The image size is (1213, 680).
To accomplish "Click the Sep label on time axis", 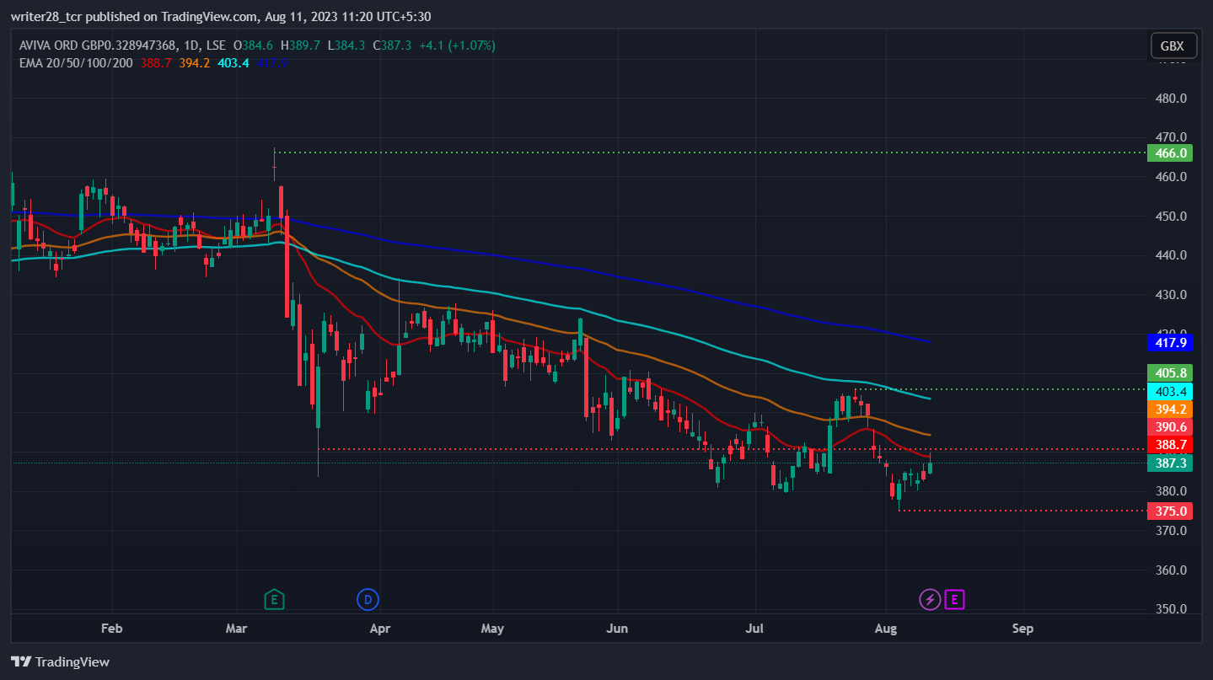I will (1022, 628).
